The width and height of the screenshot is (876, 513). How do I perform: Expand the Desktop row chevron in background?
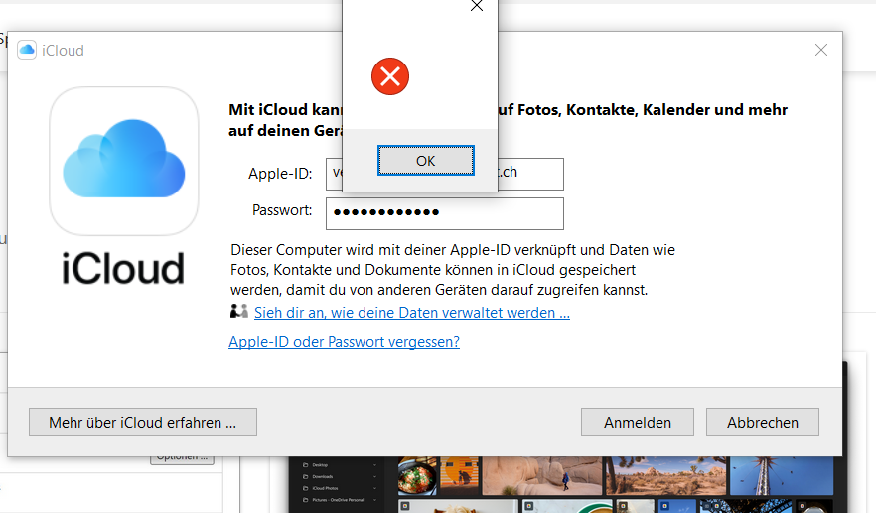[x=374, y=465]
